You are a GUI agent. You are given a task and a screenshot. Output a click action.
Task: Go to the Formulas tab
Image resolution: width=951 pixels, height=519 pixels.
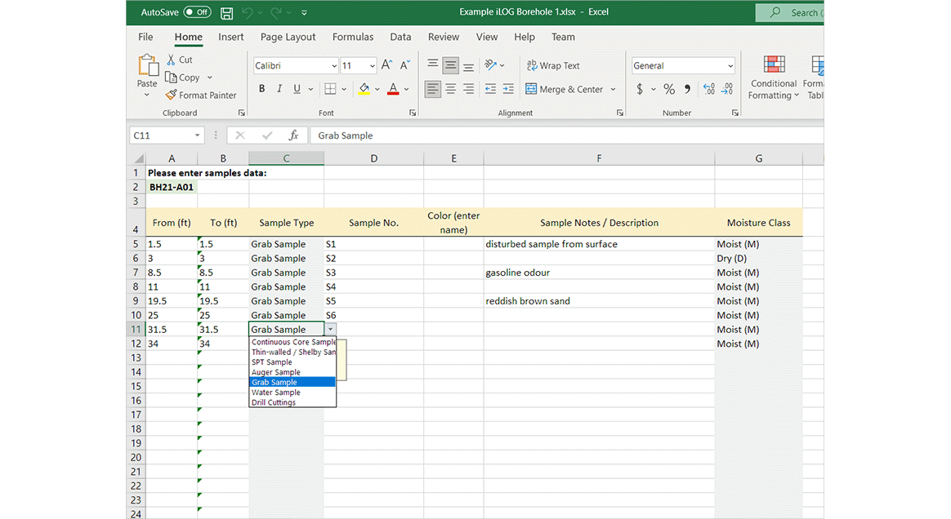pyautogui.click(x=353, y=37)
